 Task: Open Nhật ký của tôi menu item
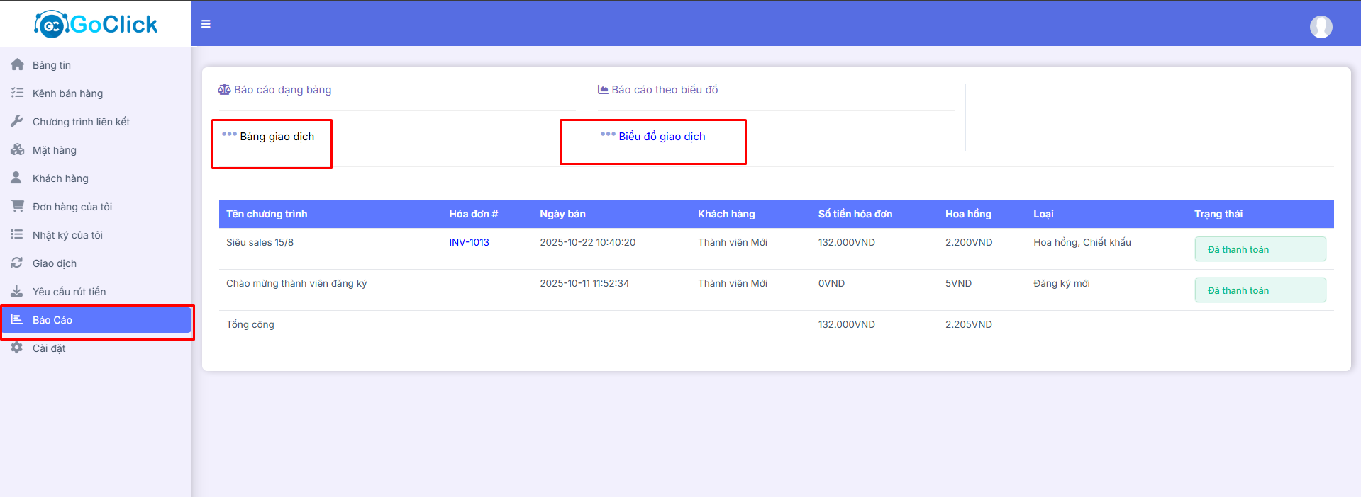point(67,235)
